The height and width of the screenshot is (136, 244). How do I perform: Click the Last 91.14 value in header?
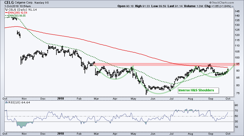pos(175,6)
